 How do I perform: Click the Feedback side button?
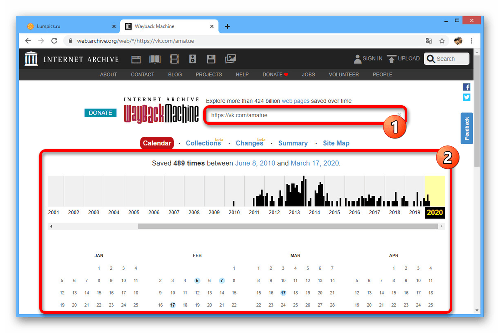tap(467, 128)
